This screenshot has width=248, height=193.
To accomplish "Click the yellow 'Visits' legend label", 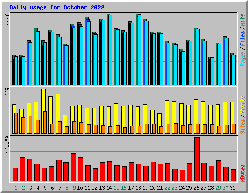I will point(243,105).
